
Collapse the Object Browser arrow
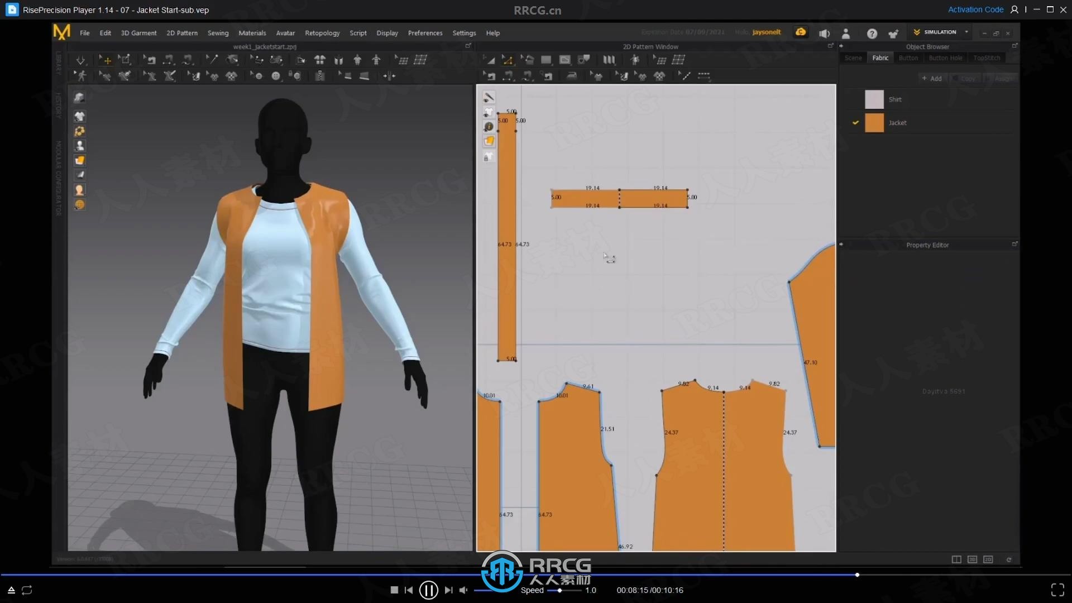pyautogui.click(x=841, y=46)
